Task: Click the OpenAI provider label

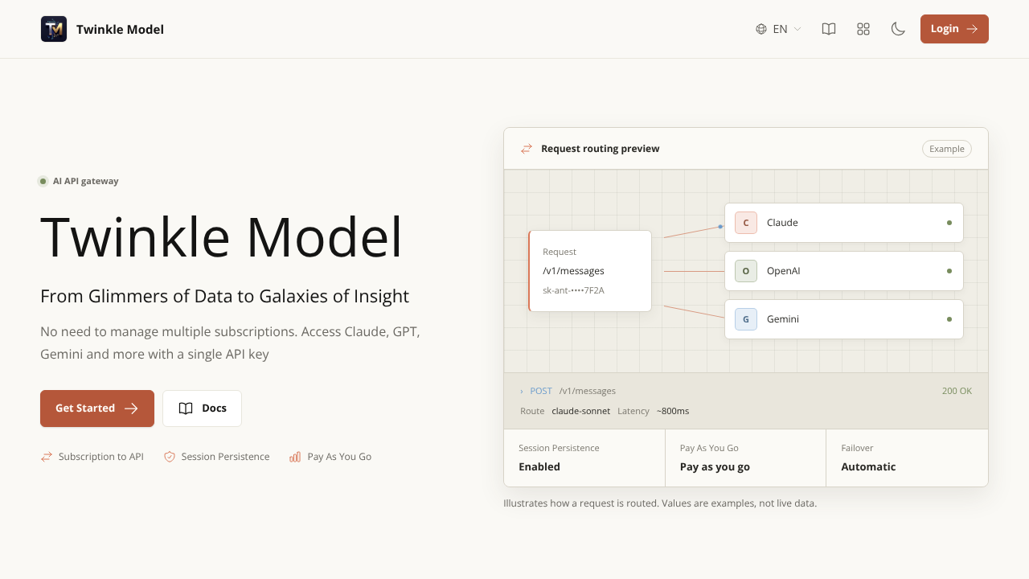Action: (783, 271)
